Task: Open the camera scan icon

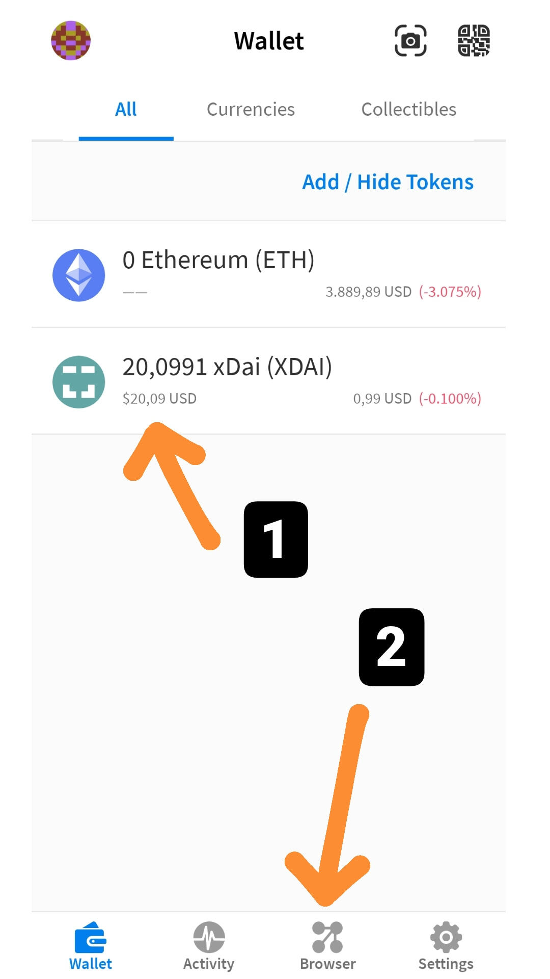Action: 410,40
